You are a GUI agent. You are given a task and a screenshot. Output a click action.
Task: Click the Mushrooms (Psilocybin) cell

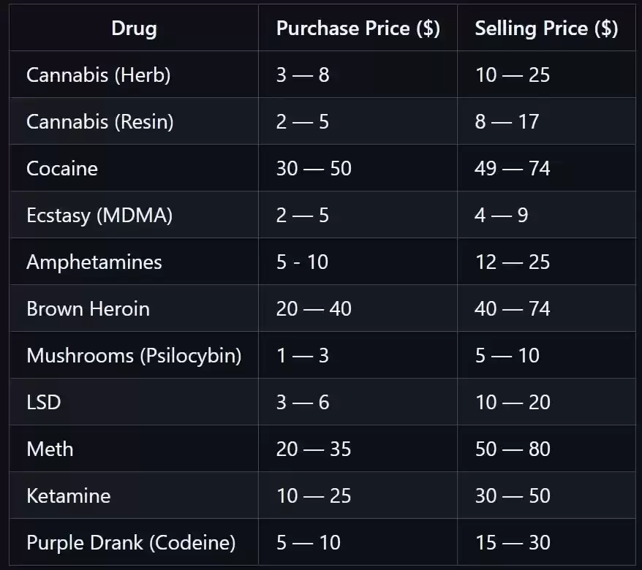(134, 355)
